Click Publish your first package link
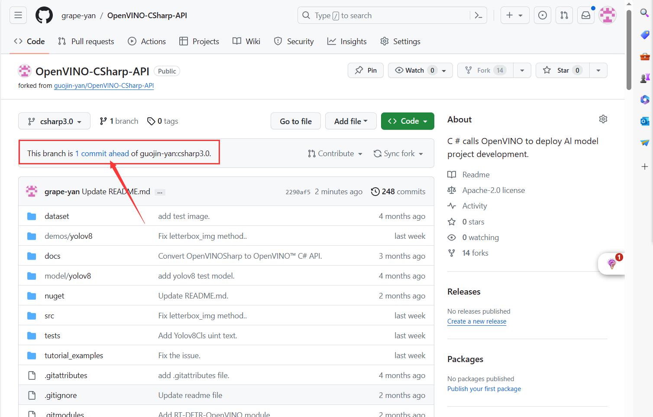 [x=484, y=389]
